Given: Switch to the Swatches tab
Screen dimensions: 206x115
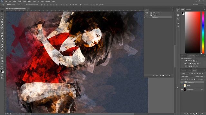Looking at the screenshot, I should click(188, 9).
